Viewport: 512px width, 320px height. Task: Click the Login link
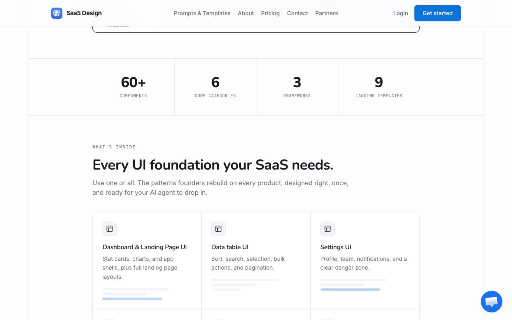tap(400, 13)
